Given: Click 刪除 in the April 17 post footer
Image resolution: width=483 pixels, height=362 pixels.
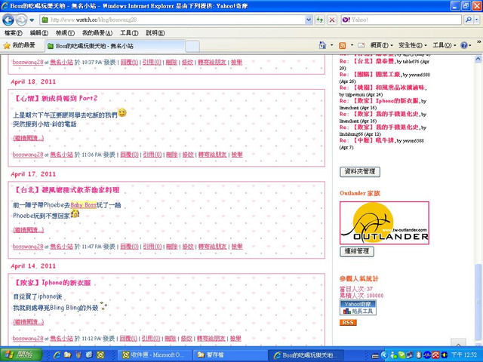Looking at the screenshot, I should (x=171, y=247).
